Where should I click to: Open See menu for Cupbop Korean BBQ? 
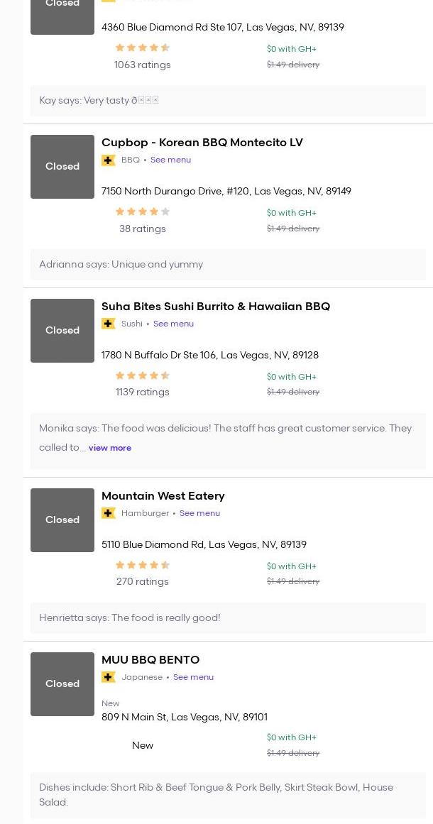click(x=170, y=160)
